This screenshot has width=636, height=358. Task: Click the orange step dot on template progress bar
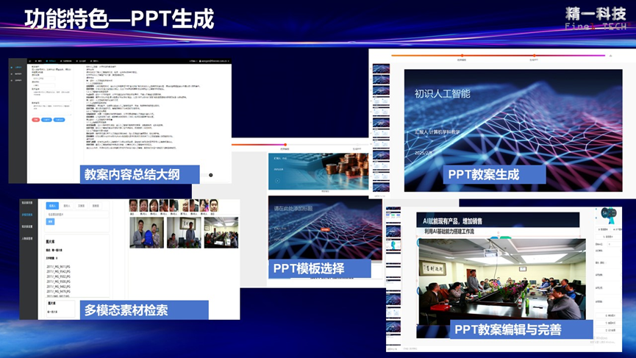click(285, 144)
